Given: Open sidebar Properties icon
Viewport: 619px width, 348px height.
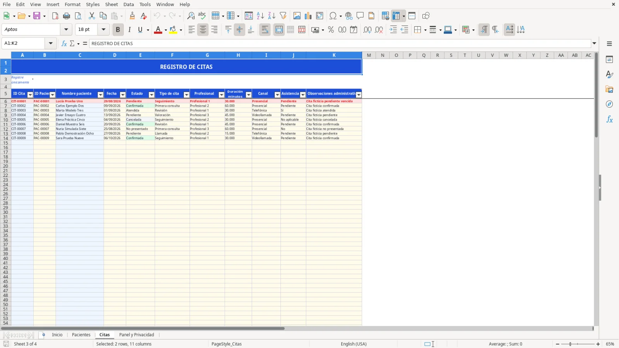Looking at the screenshot, I should click(609, 60).
